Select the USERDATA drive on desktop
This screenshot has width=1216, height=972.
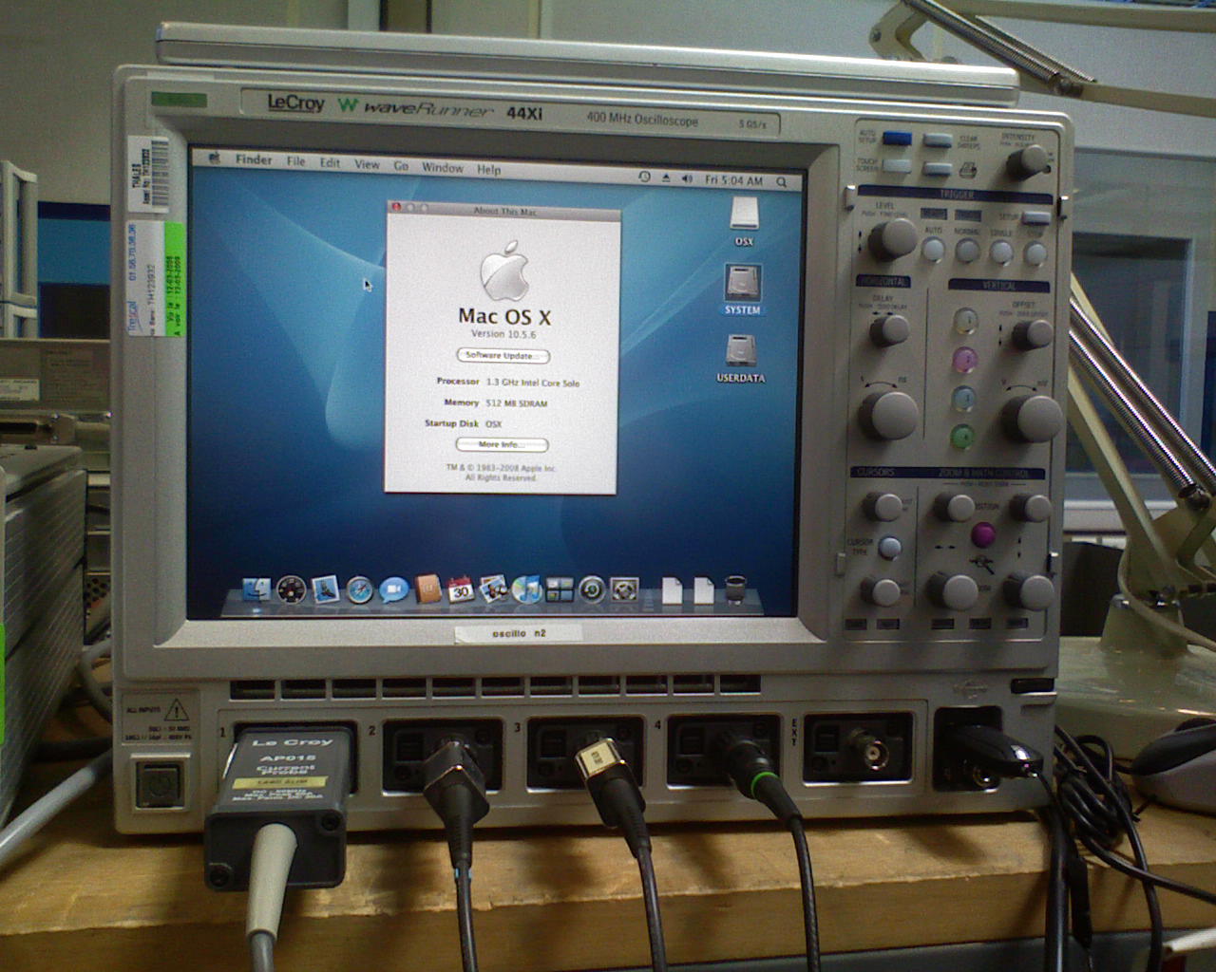click(x=741, y=358)
